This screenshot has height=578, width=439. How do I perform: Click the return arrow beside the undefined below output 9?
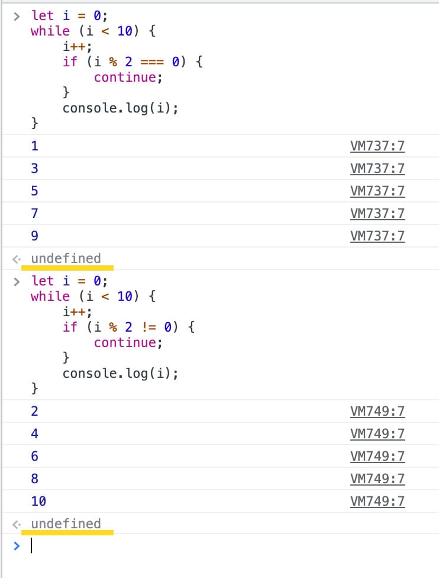pos(16,259)
